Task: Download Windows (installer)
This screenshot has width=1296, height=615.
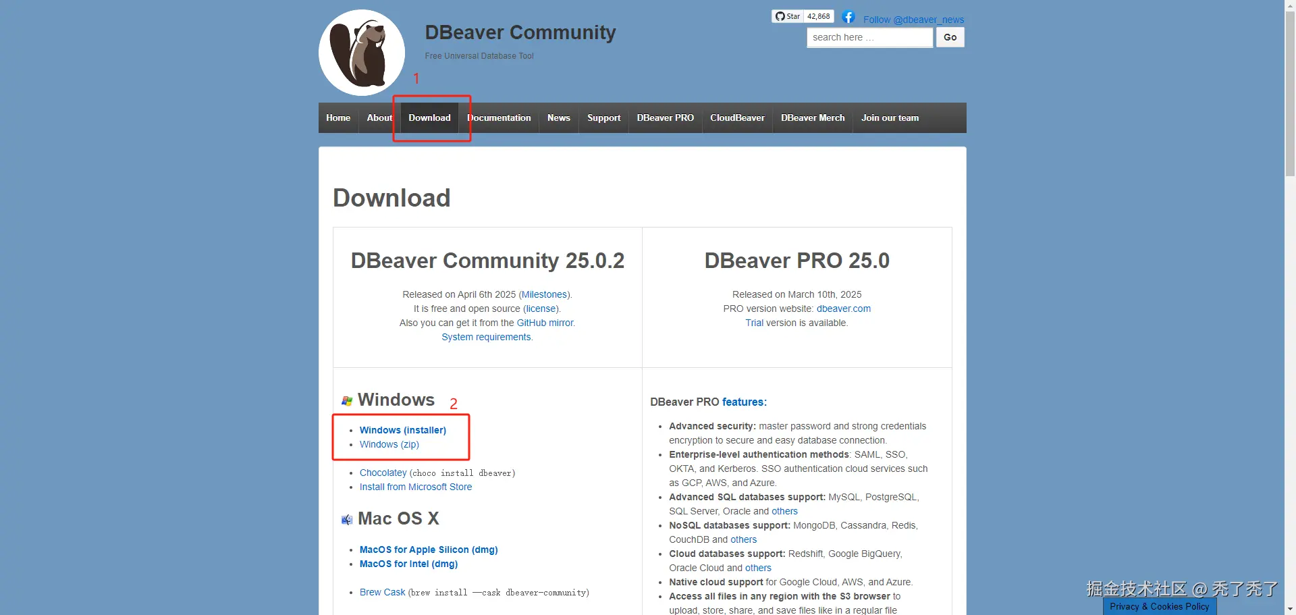Action: [x=403, y=430]
